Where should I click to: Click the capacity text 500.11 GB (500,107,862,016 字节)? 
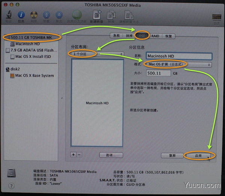click(155, 172)
